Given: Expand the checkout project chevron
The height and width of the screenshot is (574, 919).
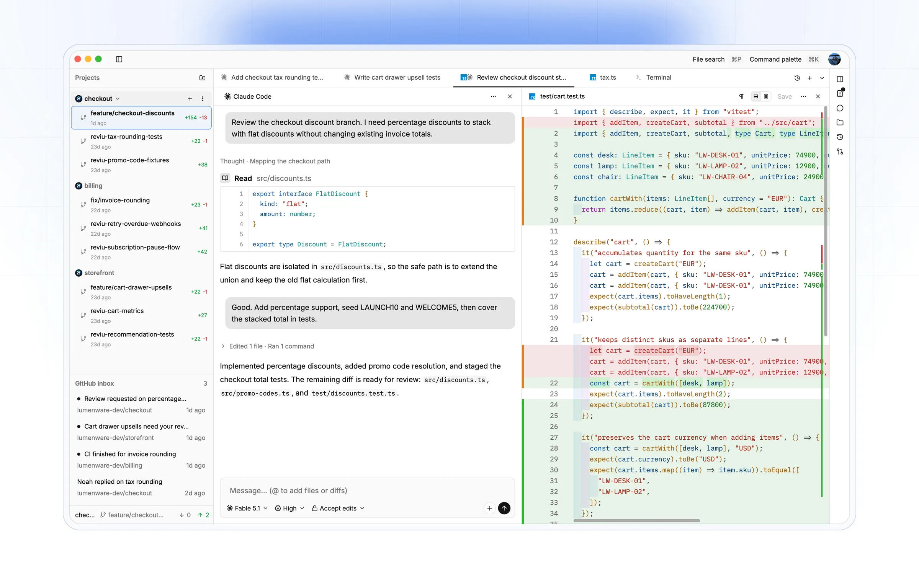Looking at the screenshot, I should tap(118, 99).
